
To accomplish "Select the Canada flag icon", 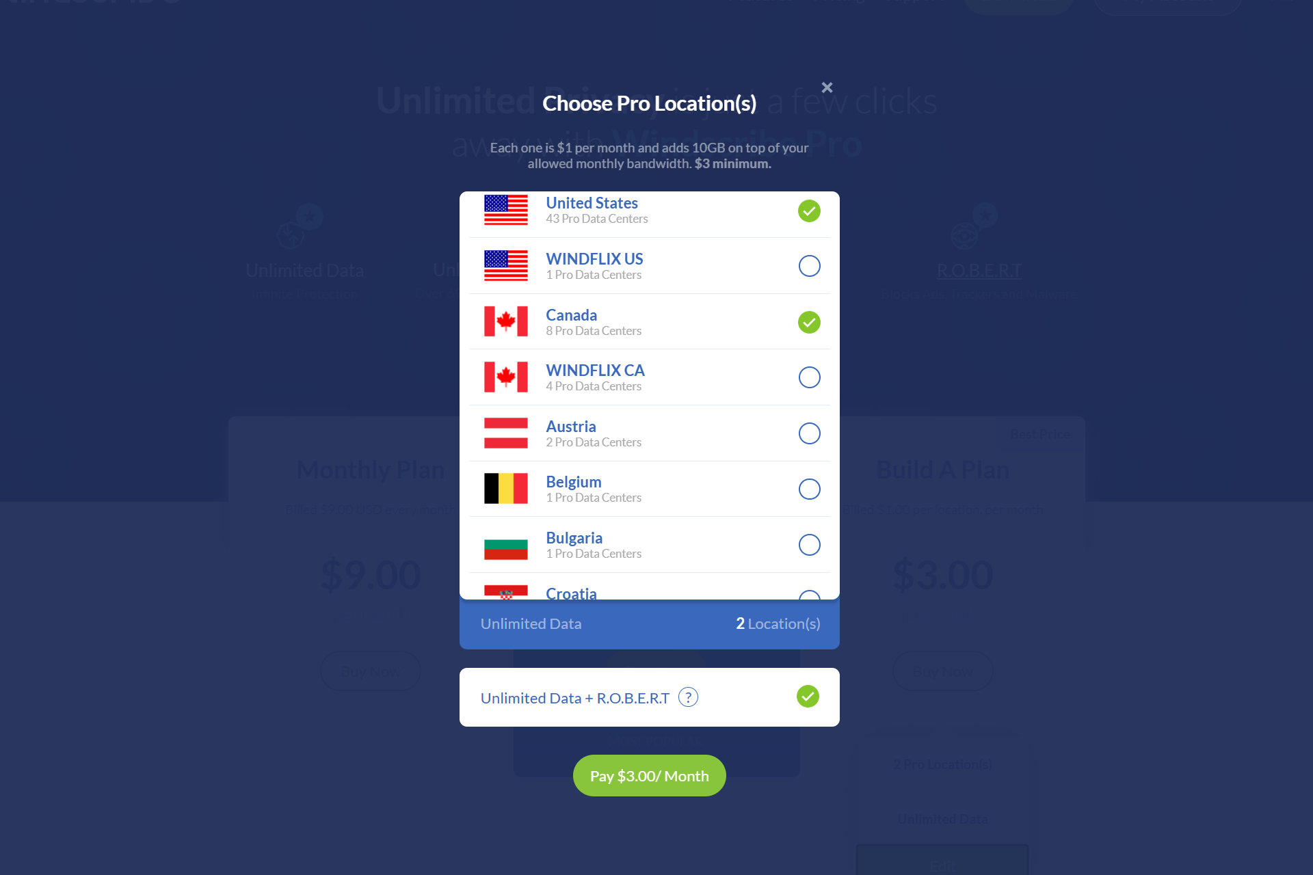I will tap(505, 321).
